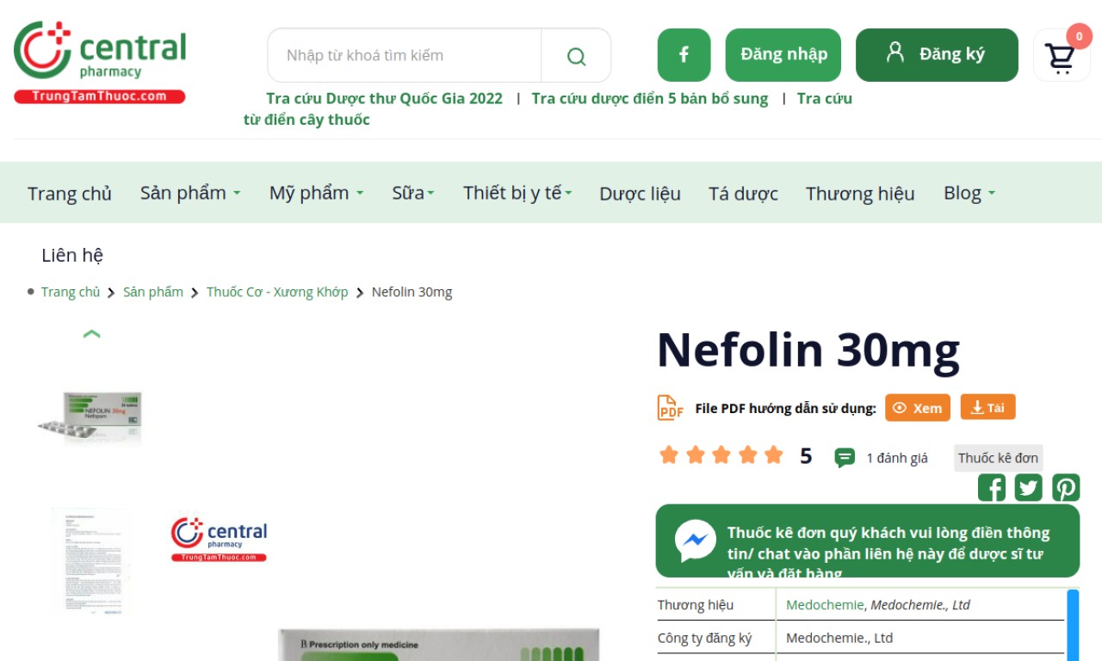Click the Messenger chat icon
This screenshot has height=661, width=1102.
pyautogui.click(x=695, y=541)
